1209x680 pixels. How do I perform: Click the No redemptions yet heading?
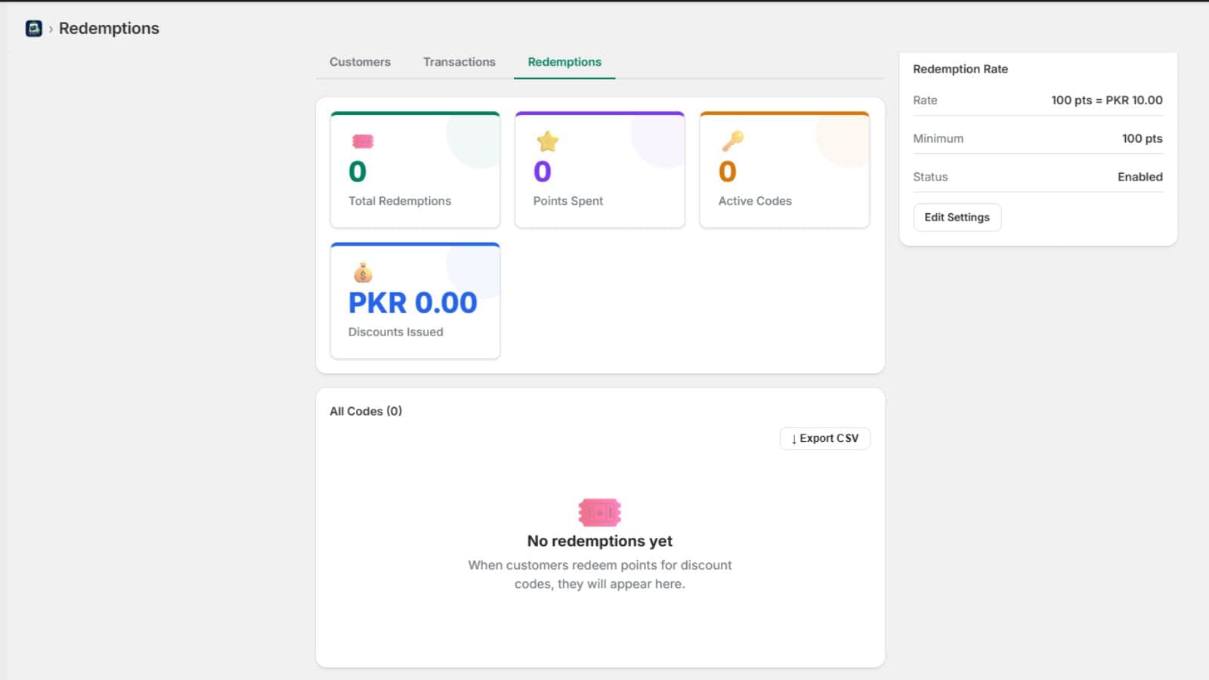[600, 541]
